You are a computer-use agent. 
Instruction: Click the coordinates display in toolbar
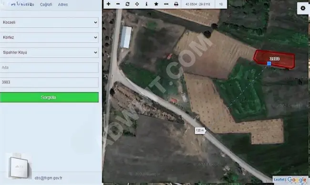pos(198,4)
